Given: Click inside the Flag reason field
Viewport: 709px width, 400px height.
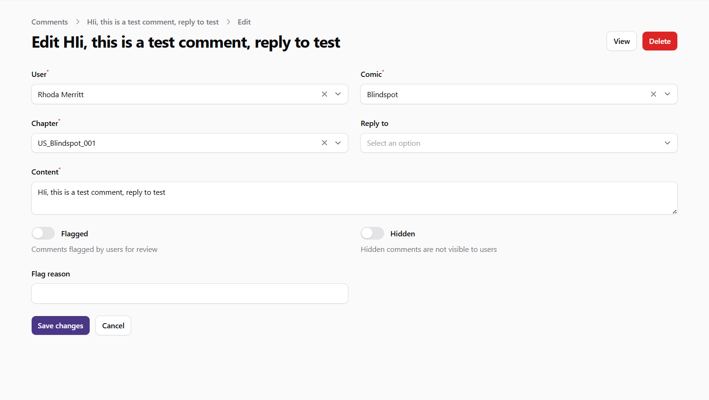Looking at the screenshot, I should [x=189, y=293].
